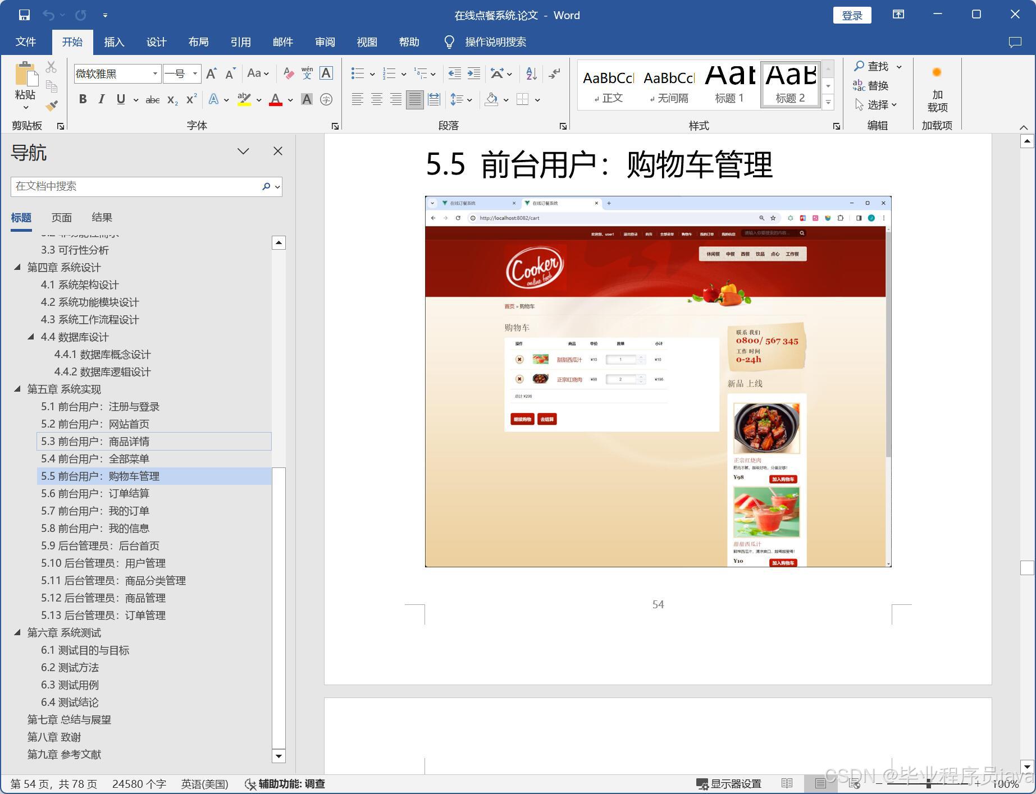Apply strikethrough formatting
This screenshot has height=794, width=1036.
153,100
